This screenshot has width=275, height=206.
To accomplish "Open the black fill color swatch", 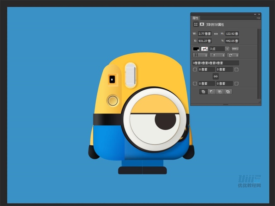I will pyautogui.click(x=196, y=49).
